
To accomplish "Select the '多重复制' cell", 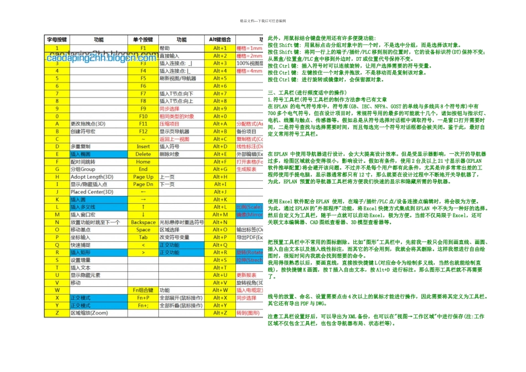I will coord(99,147).
